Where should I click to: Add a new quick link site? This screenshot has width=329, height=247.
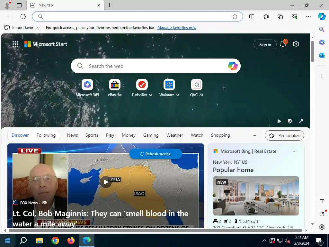[224, 88]
